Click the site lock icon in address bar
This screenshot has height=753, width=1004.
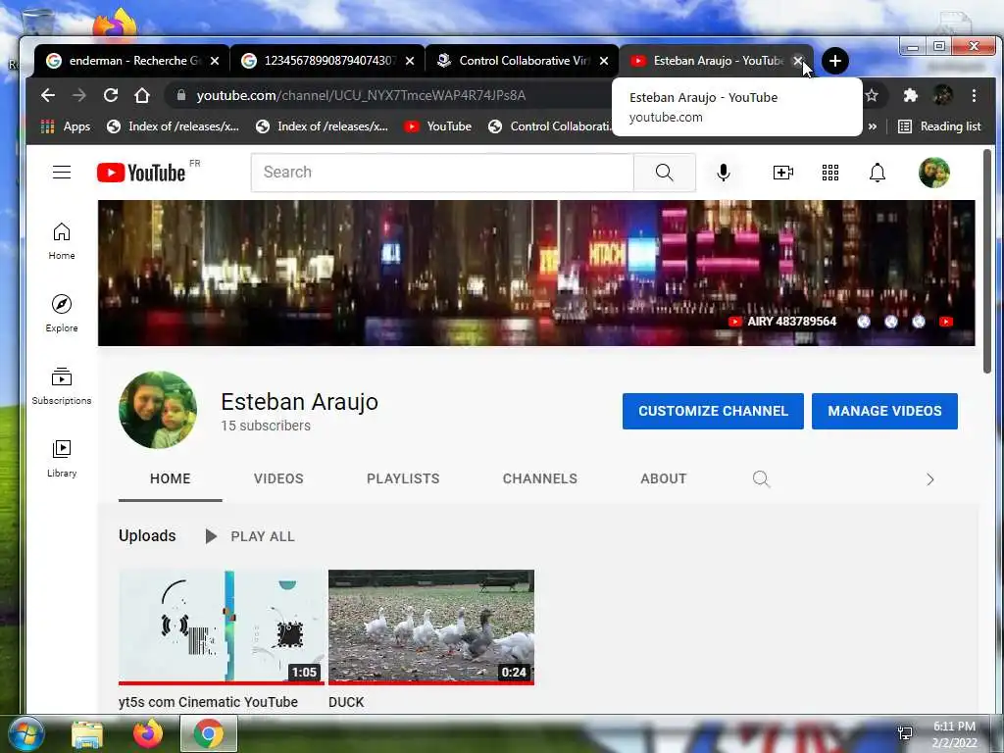click(x=181, y=95)
